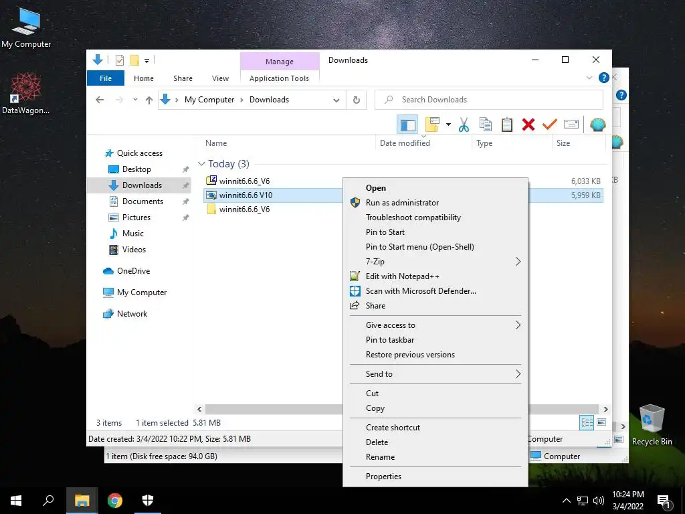This screenshot has height=514, width=685.
Task: Click Run as administrator in context menu
Action: pos(435,202)
